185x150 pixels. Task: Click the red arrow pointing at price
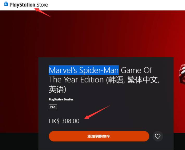[97, 112]
